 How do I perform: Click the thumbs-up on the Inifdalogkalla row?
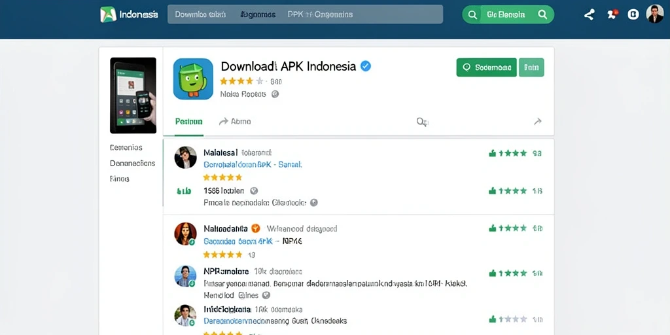[x=492, y=319]
